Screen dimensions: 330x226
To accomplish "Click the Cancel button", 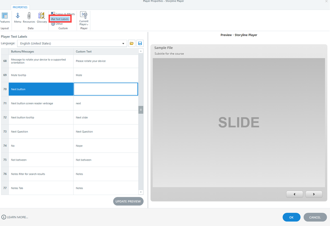I will [315, 217].
